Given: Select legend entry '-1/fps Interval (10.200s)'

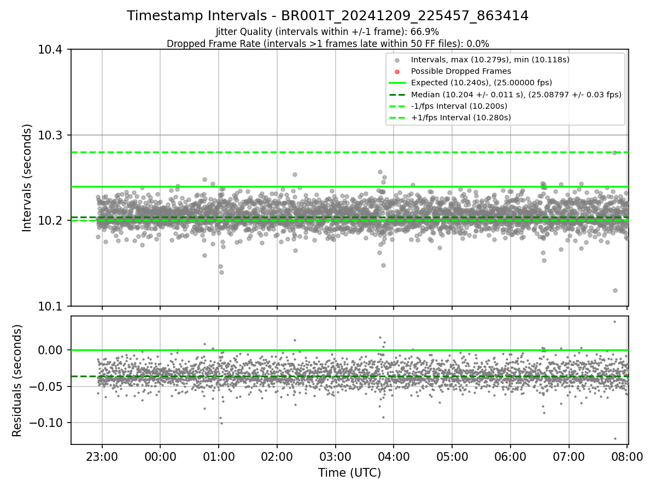Looking at the screenshot, I should coord(459,106).
